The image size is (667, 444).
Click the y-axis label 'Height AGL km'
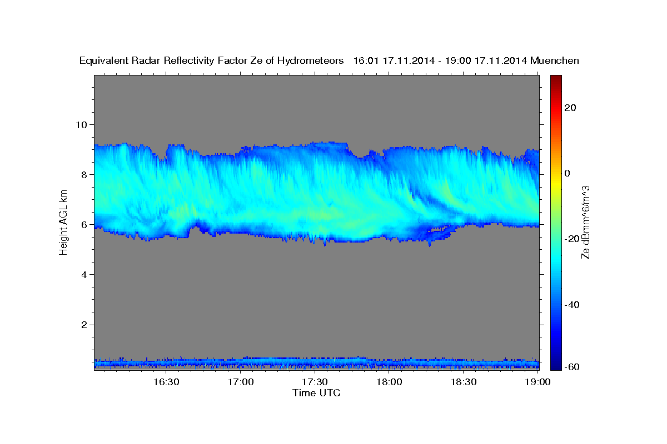coord(64,223)
